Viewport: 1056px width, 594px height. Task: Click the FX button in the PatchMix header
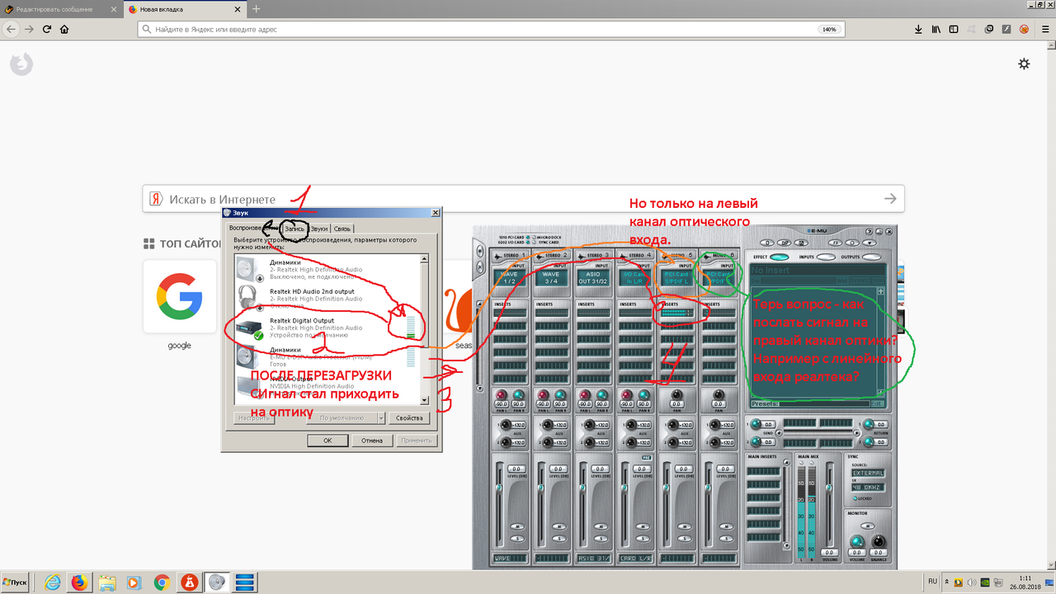point(836,243)
